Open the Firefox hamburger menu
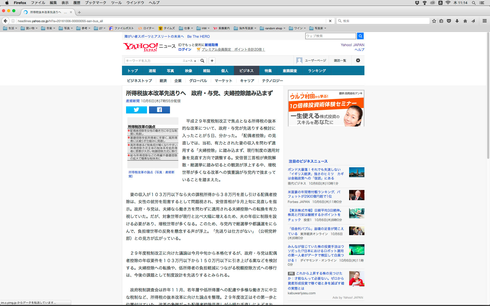Viewport: 490px width, 306px height. pyautogui.click(x=484, y=21)
